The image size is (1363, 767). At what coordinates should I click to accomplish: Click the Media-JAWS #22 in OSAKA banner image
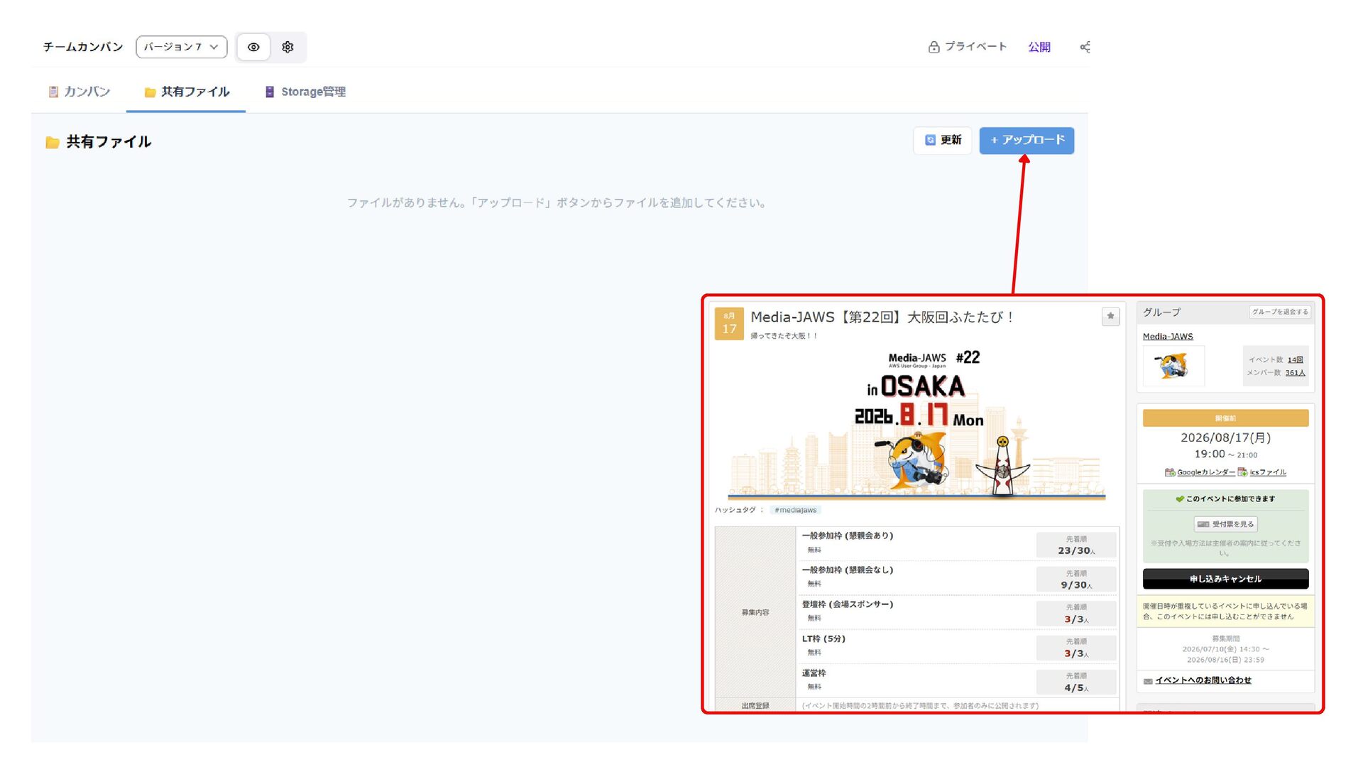click(917, 424)
